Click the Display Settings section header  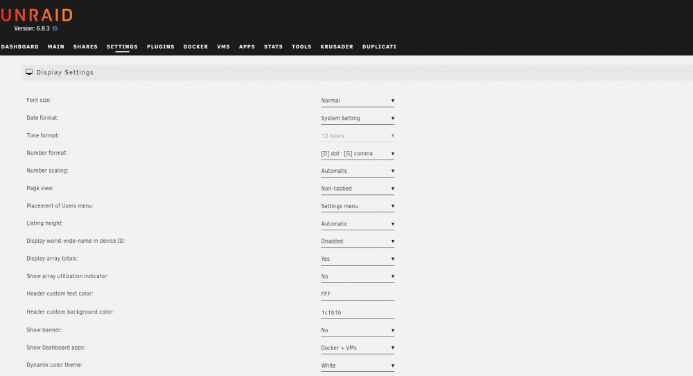pos(357,73)
